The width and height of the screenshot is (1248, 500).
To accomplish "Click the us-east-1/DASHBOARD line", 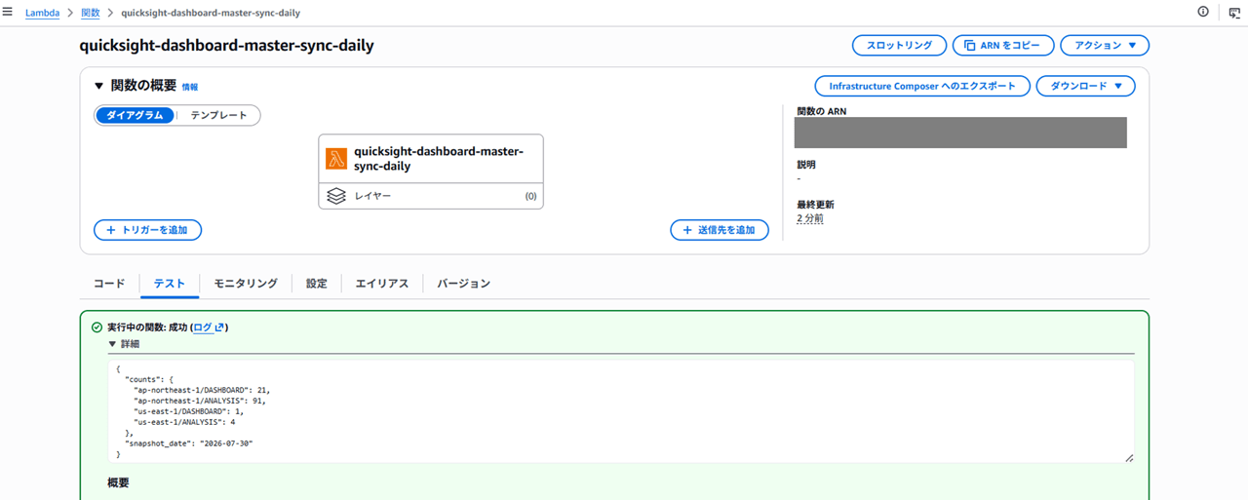I will (x=188, y=411).
